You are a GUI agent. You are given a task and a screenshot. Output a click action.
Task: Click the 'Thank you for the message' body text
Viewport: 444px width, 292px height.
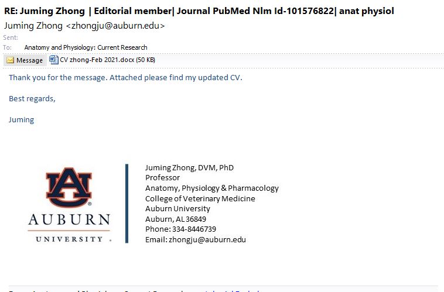(125, 77)
